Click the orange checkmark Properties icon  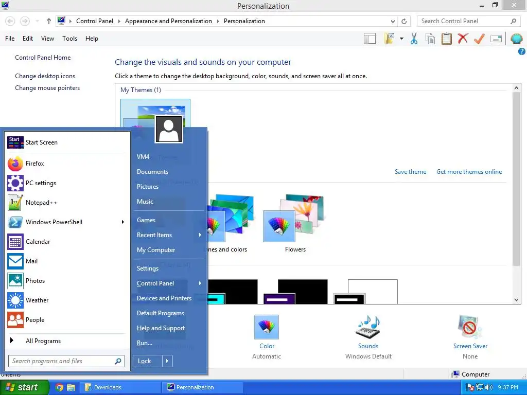click(x=479, y=39)
